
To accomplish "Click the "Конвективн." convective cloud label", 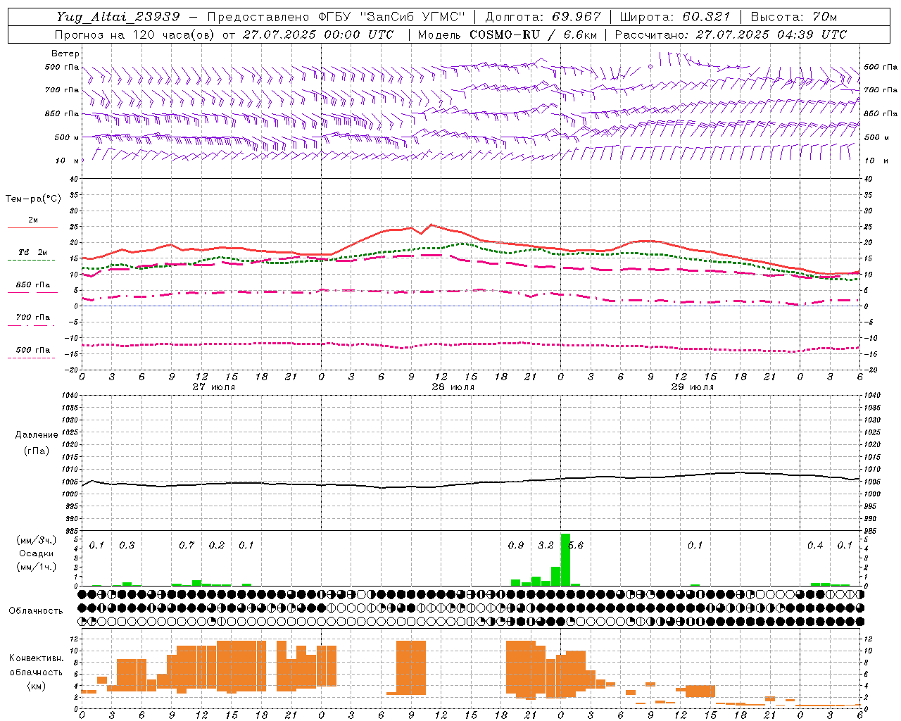I will click(x=37, y=658).
